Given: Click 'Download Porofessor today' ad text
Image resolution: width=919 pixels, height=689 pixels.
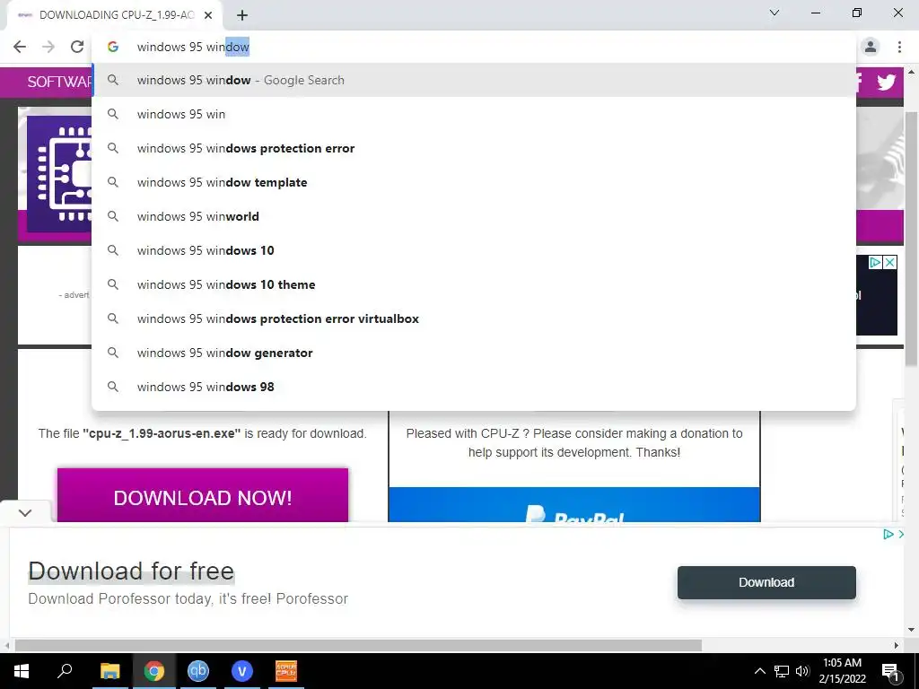Looking at the screenshot, I should (x=188, y=598).
